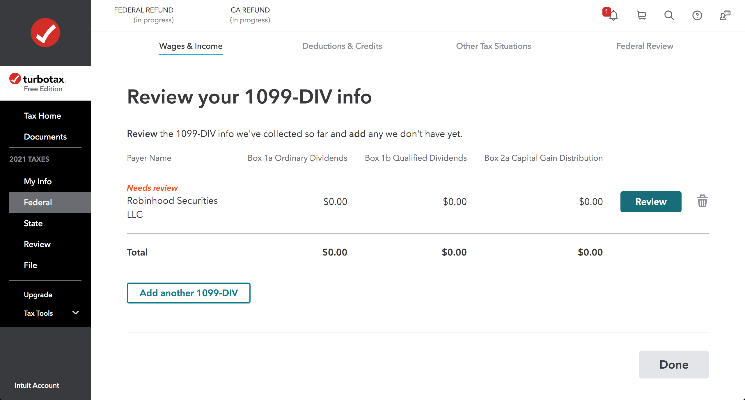Image resolution: width=745 pixels, height=400 pixels.
Task: Go to the Federal Review tab
Action: [645, 46]
